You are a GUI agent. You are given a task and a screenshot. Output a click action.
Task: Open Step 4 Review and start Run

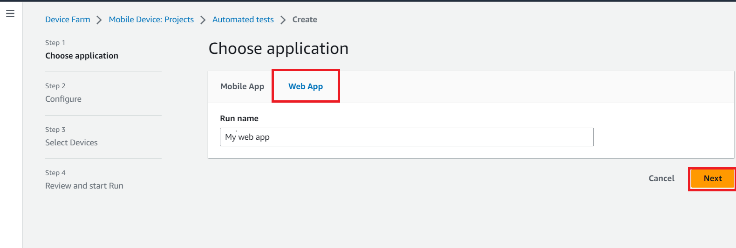coord(84,186)
